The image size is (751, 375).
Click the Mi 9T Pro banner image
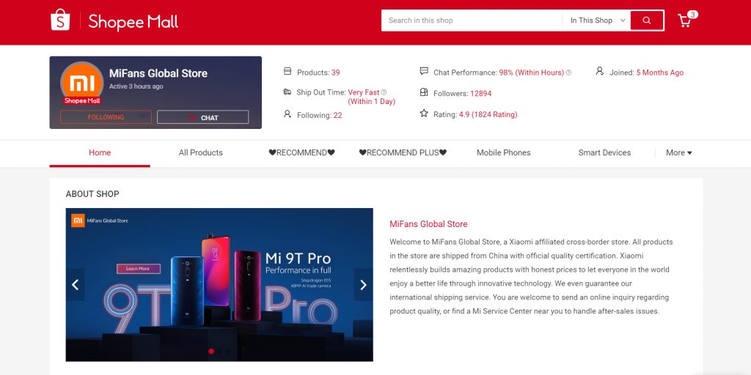(219, 285)
